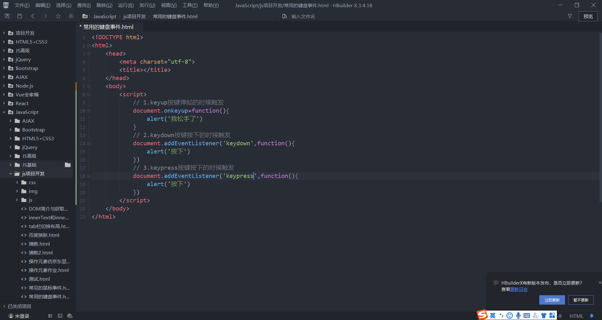Viewport: 602px width, 320px height.
Task: Click the star bookmark icon in toolbar
Action: click(58, 16)
